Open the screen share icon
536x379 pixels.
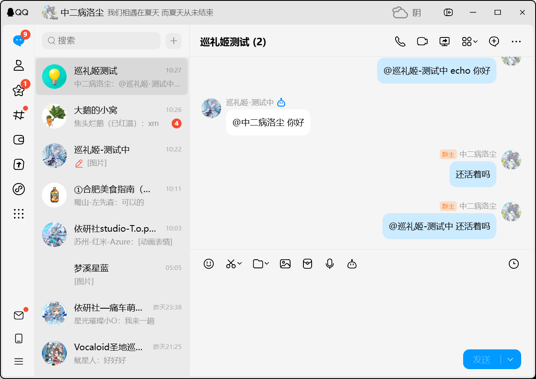(444, 41)
